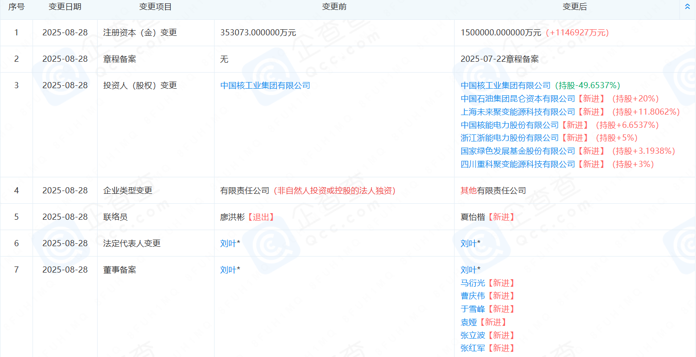The height and width of the screenshot is (357, 696).
Task: Open 中国核工业集团有限公司 link in 变更后 column
Action: (x=505, y=85)
